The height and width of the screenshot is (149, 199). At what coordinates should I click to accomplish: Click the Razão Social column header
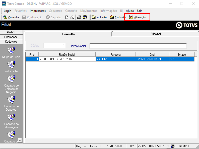(x=67, y=54)
